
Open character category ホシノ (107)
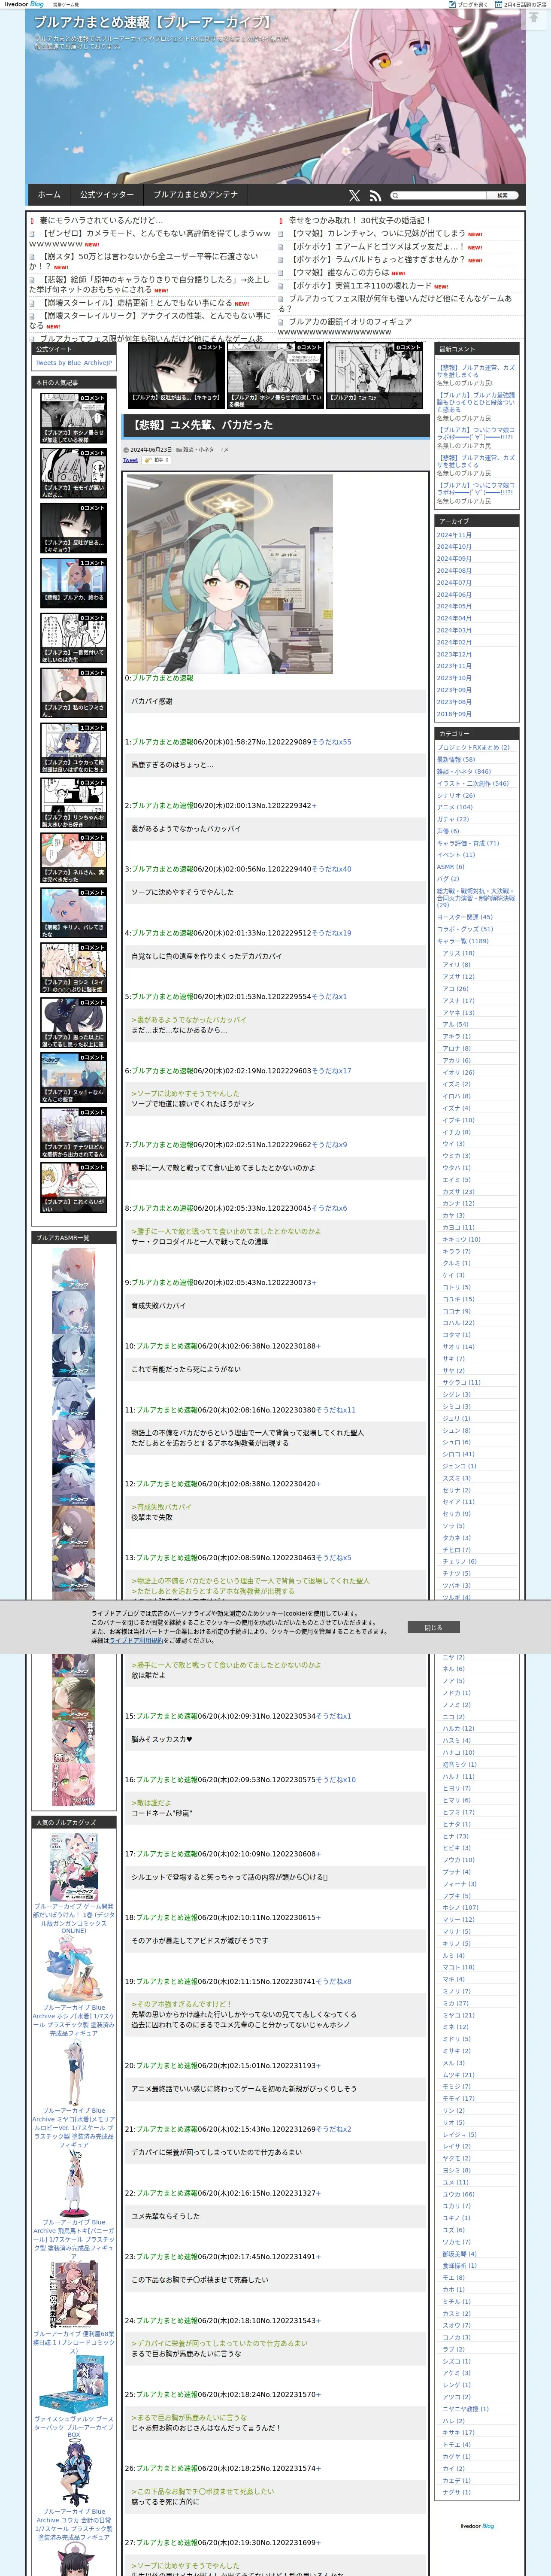[x=461, y=1908]
